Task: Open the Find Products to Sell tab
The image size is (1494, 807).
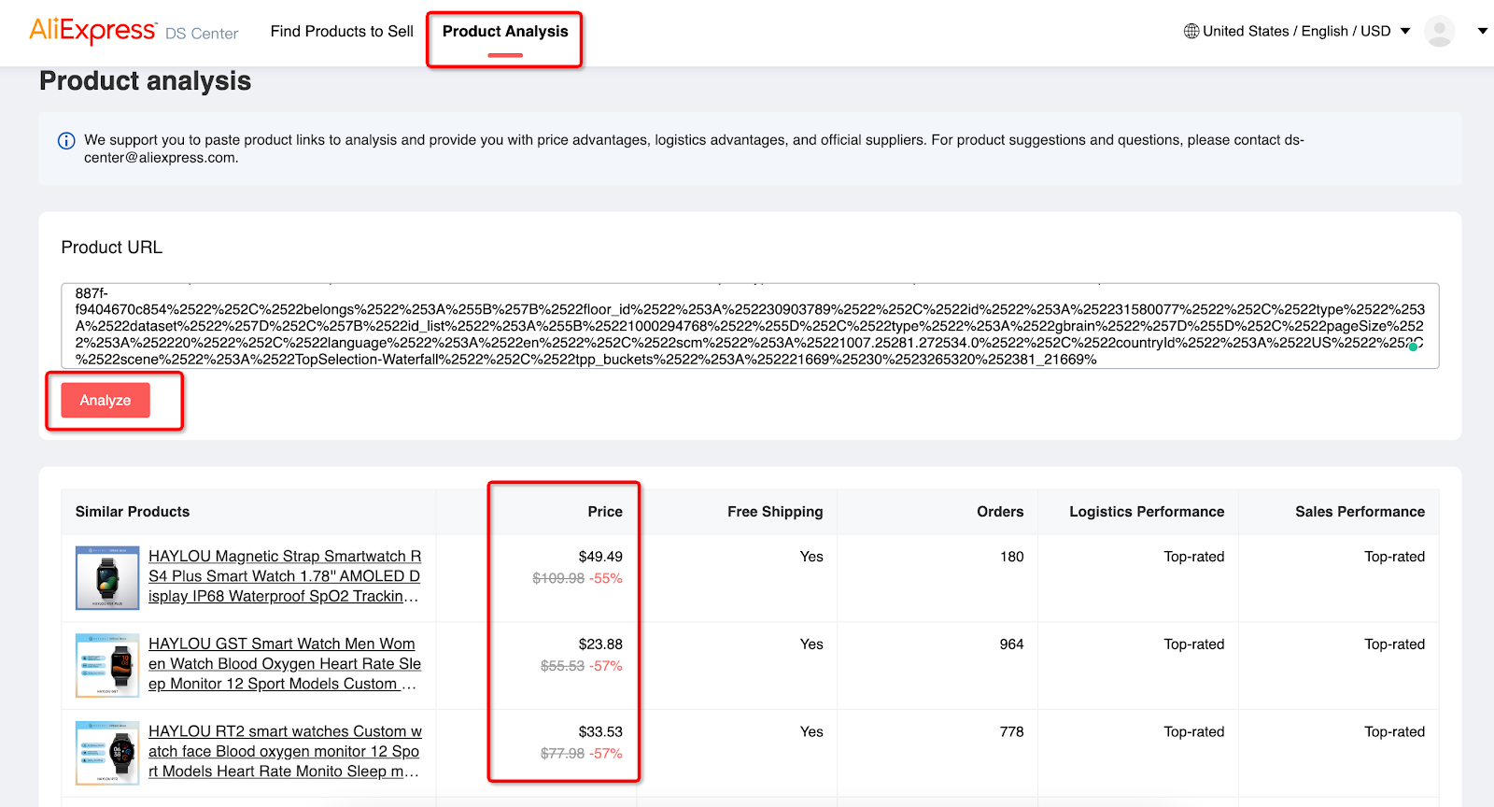Action: pyautogui.click(x=342, y=31)
